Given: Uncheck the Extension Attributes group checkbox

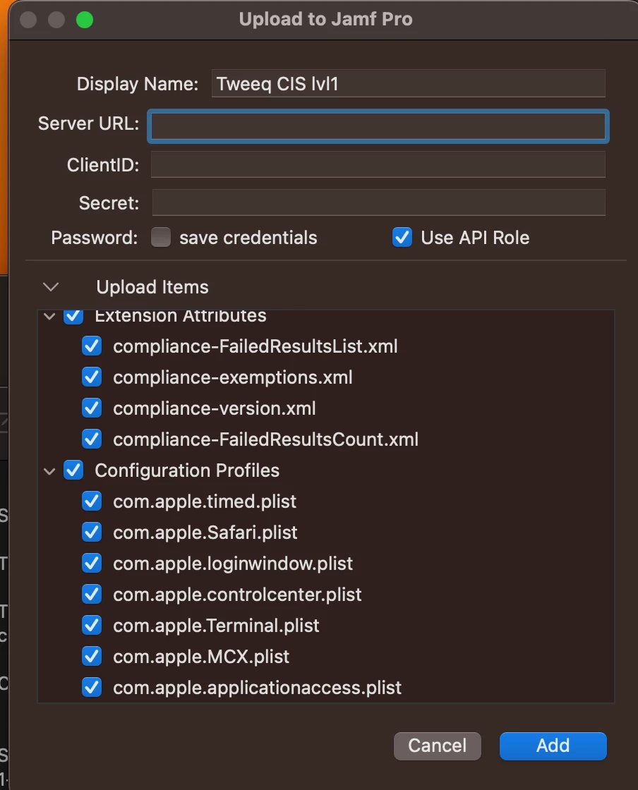Looking at the screenshot, I should point(73,317).
